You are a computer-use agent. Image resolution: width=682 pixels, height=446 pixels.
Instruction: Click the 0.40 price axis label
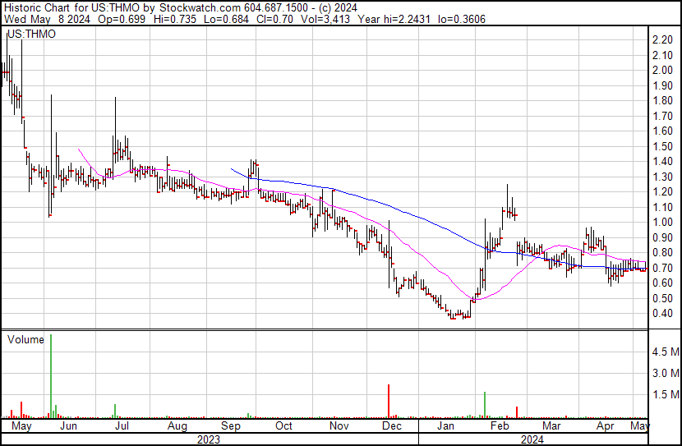(661, 314)
